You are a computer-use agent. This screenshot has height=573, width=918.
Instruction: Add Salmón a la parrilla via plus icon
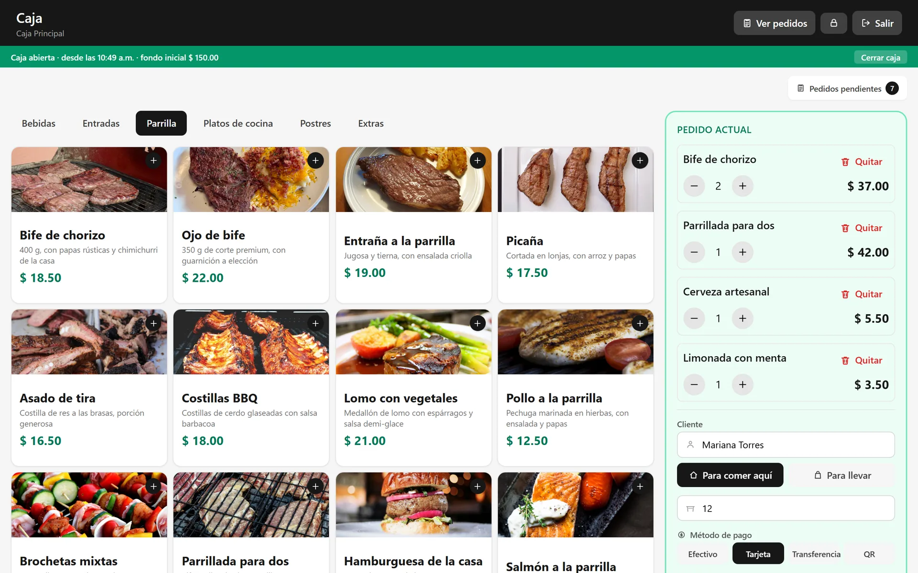point(640,486)
